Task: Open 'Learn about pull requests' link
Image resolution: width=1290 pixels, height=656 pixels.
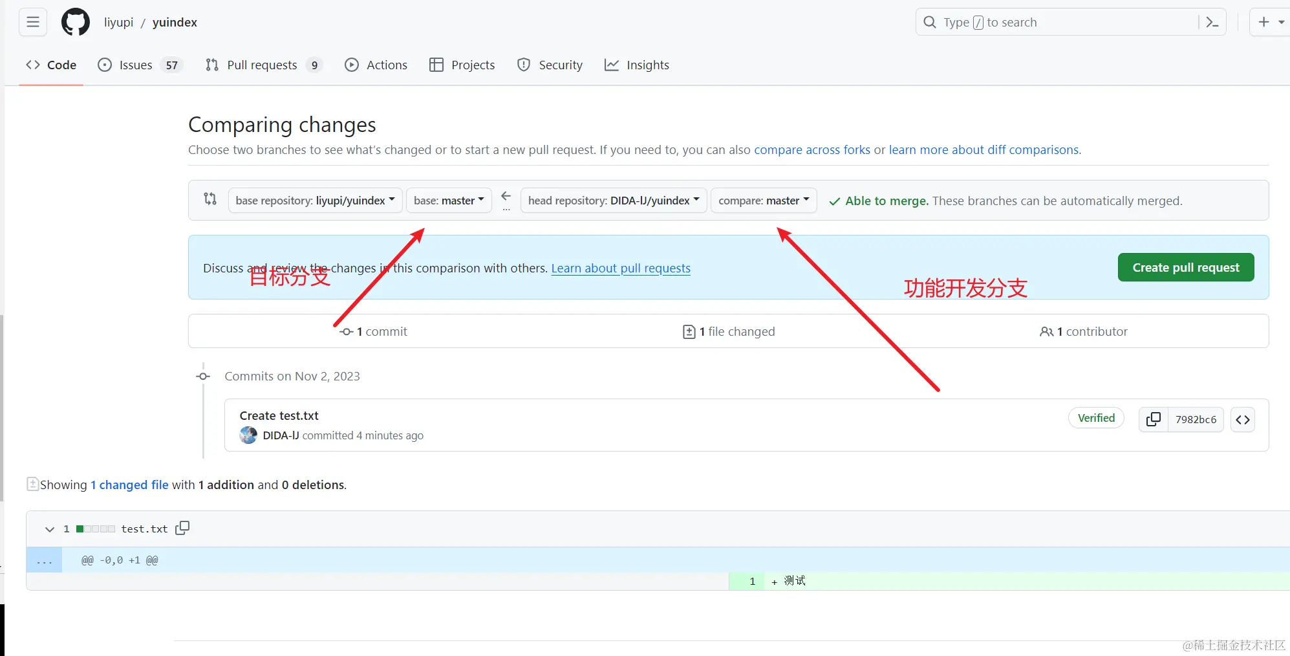Action: point(621,268)
